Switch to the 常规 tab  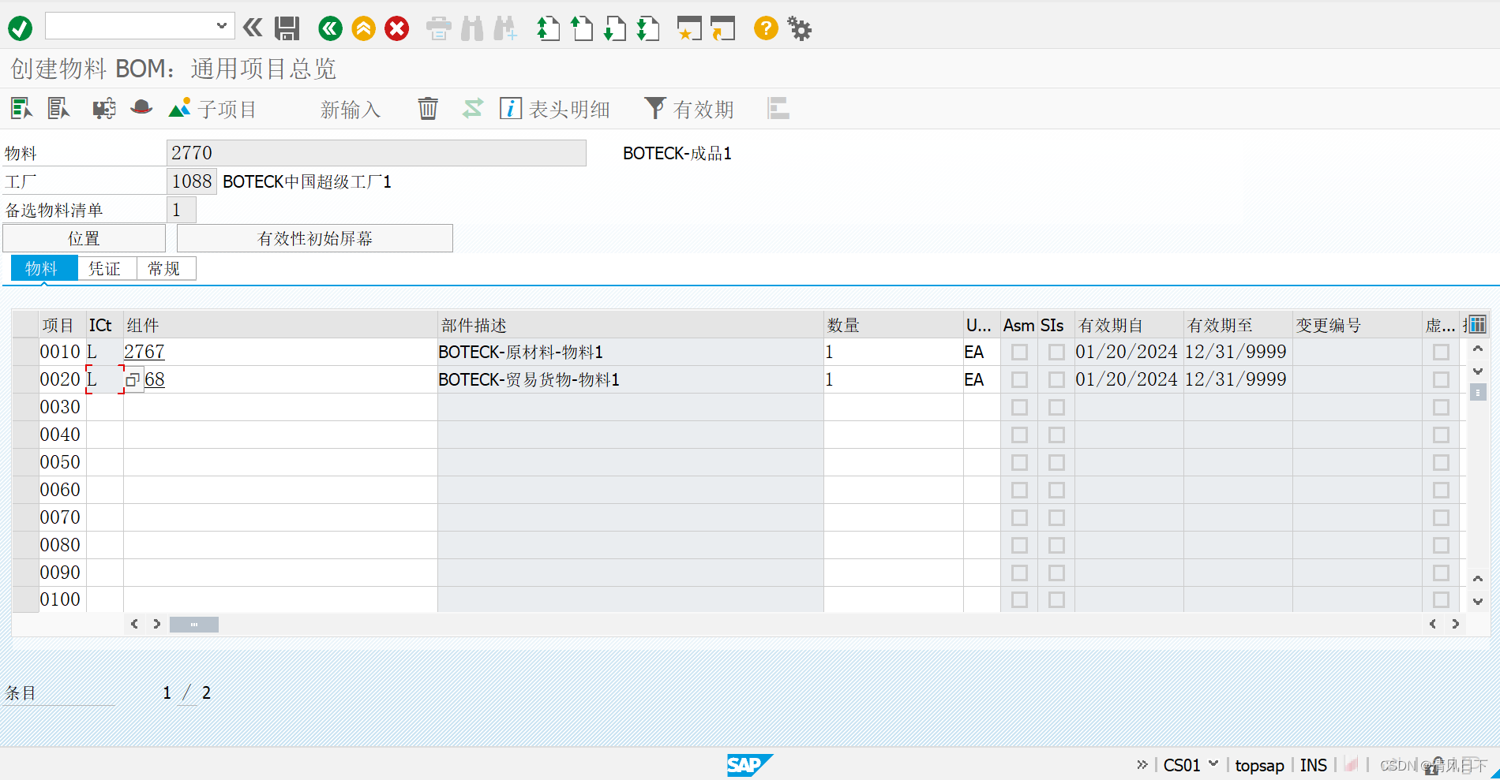[x=166, y=268]
